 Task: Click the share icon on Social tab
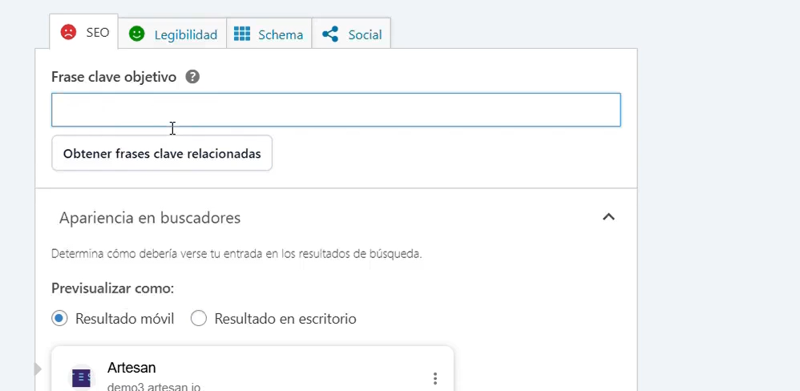click(330, 34)
